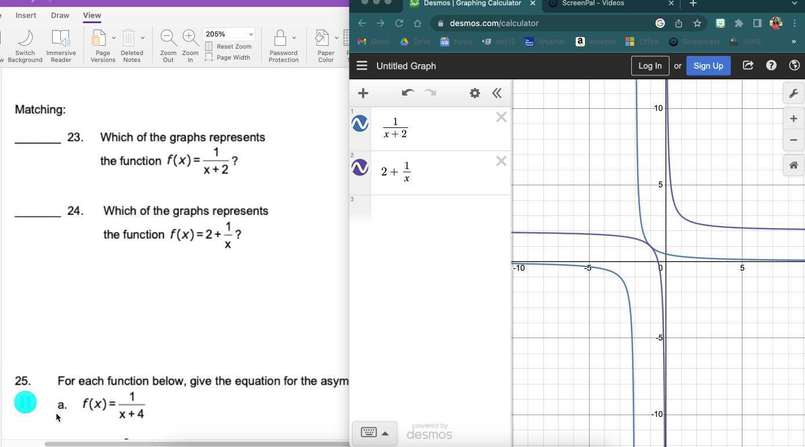The height and width of the screenshot is (447, 805).
Task: Open the graph settings wrench tool
Action: click(x=793, y=93)
